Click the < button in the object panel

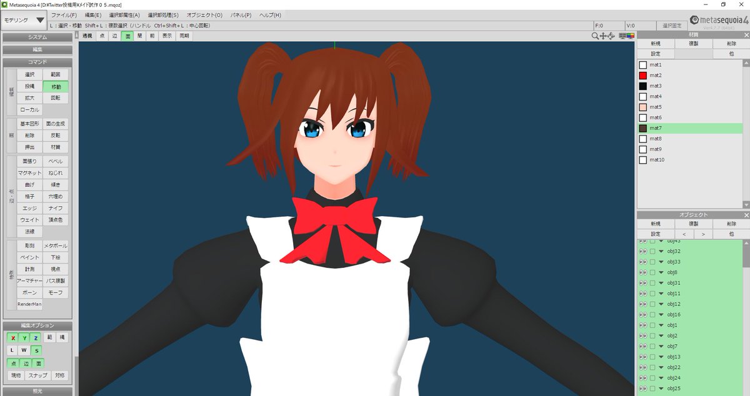684,234
